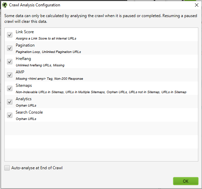
Task: Click the Pagination row title text
Action: (25, 45)
